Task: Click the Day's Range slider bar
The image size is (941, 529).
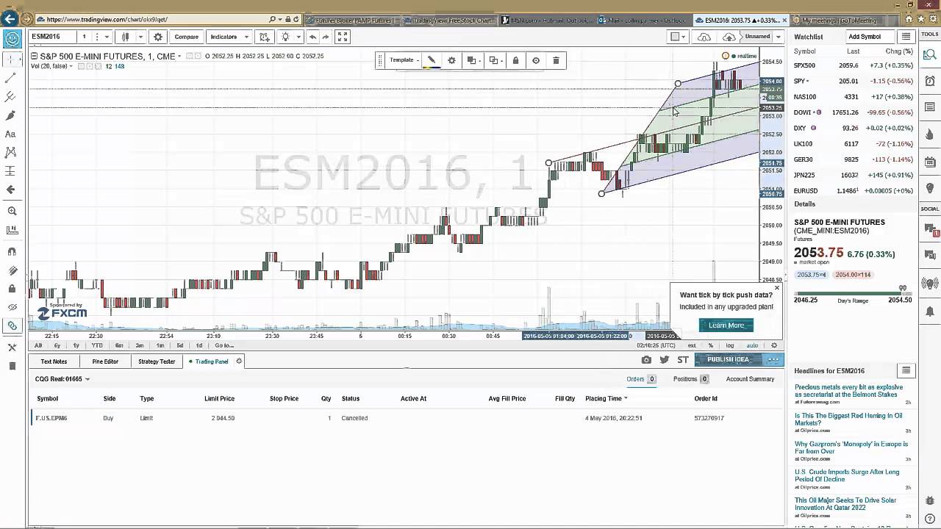Action: pos(853,295)
